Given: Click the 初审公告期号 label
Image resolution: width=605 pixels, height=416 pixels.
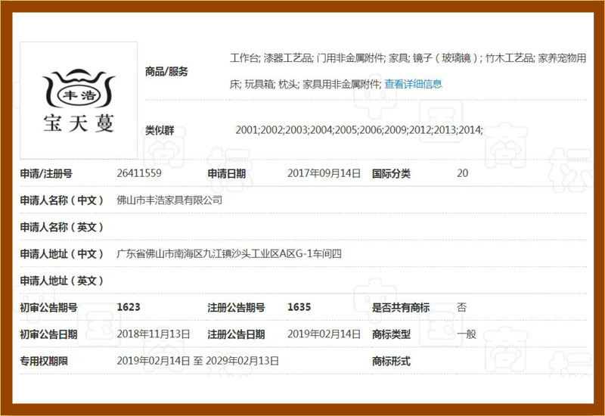Looking at the screenshot, I should [48, 308].
